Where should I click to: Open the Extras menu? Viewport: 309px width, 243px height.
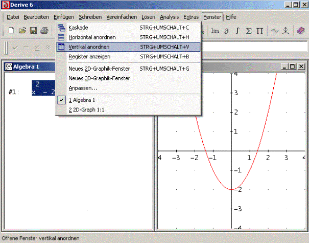(x=191, y=17)
